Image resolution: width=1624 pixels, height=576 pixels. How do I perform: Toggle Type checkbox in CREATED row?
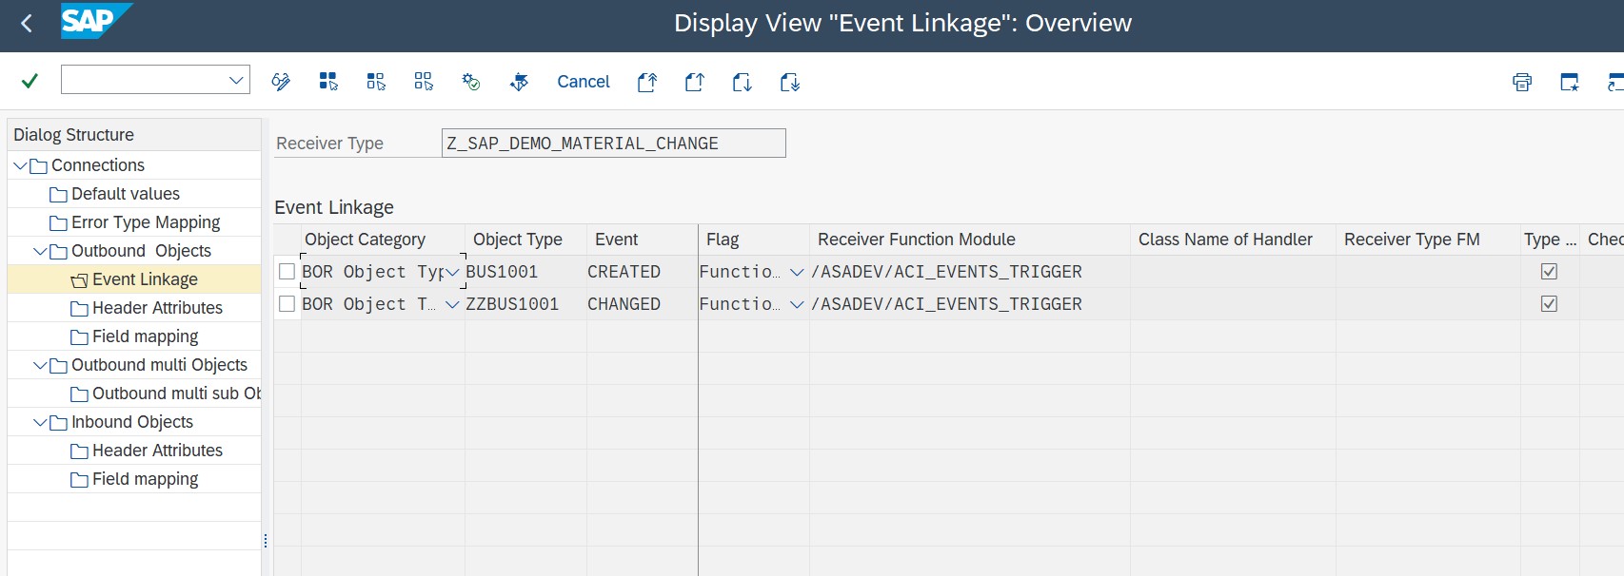1549,272
